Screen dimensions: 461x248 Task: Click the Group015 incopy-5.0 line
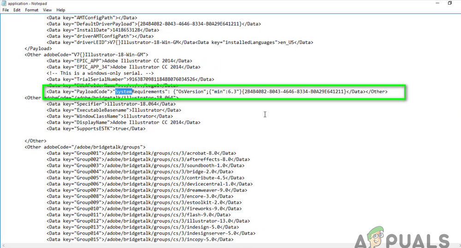point(140,239)
